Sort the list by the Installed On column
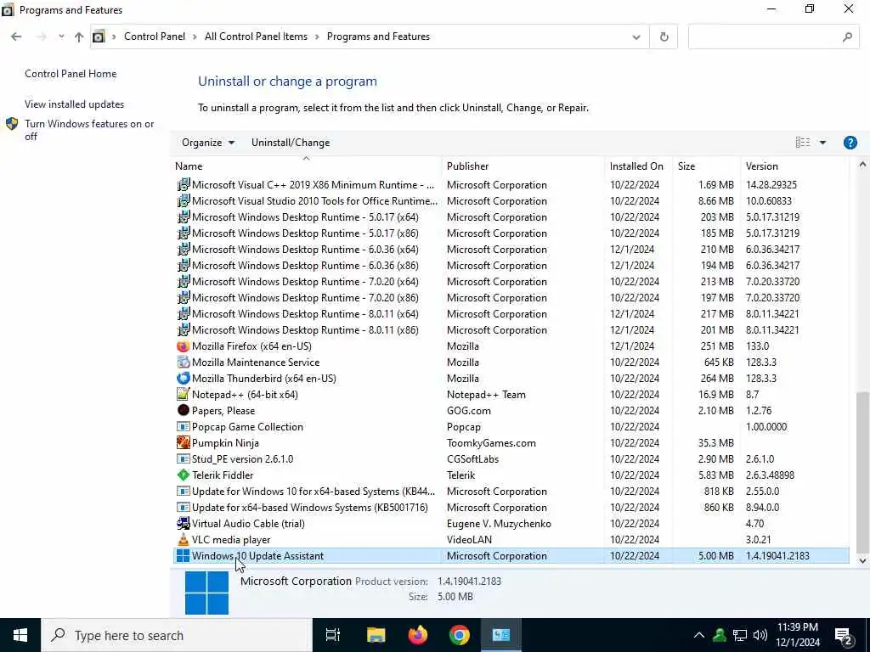The height and width of the screenshot is (652, 870). [638, 166]
